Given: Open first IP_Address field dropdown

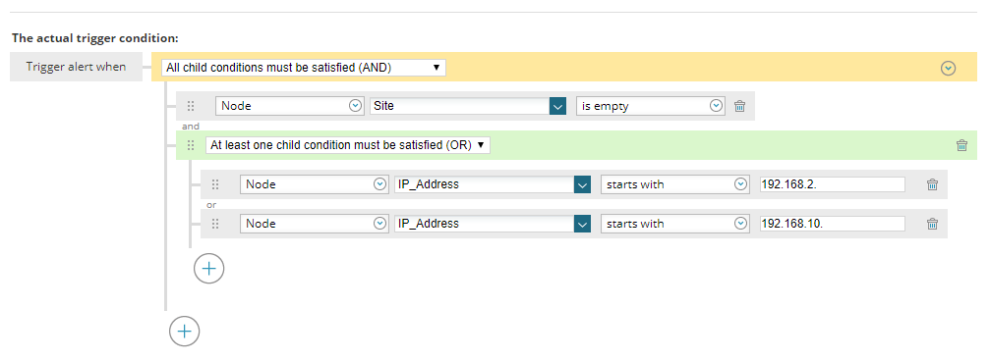Looking at the screenshot, I should click(x=582, y=184).
